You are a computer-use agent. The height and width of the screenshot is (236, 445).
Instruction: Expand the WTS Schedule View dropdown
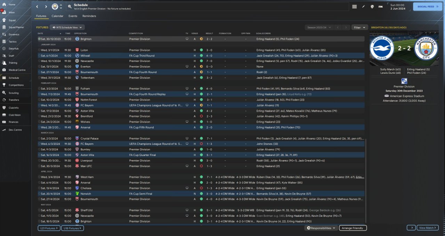(x=67, y=27)
